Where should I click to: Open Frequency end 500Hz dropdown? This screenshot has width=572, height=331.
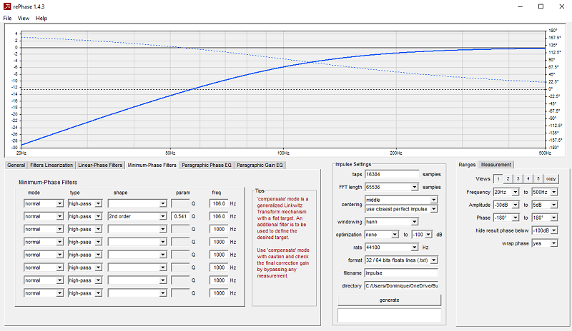[x=544, y=192]
